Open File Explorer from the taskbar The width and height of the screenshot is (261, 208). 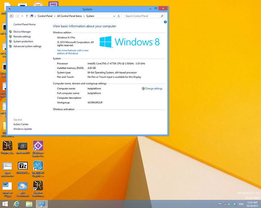tap(29, 204)
